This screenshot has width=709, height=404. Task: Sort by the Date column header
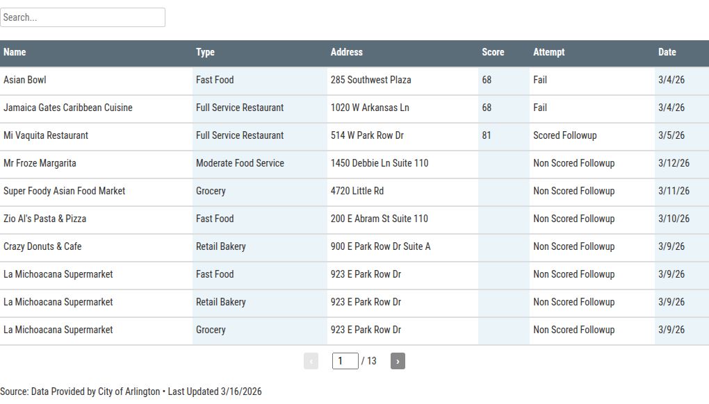tap(667, 52)
